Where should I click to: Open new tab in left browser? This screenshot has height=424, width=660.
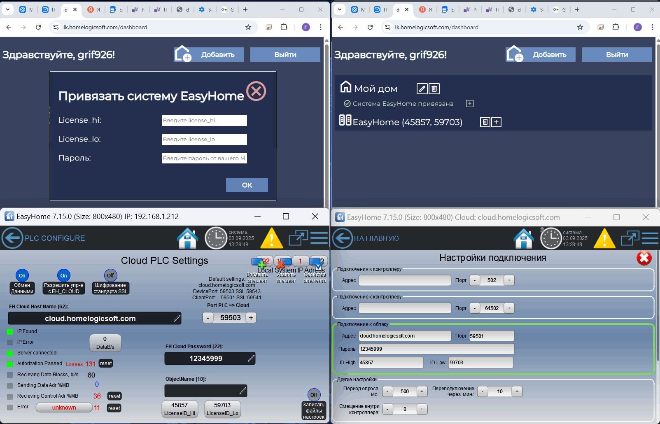coord(245,9)
